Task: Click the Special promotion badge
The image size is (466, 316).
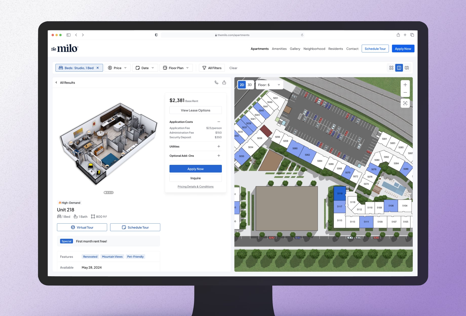Action: (x=66, y=241)
